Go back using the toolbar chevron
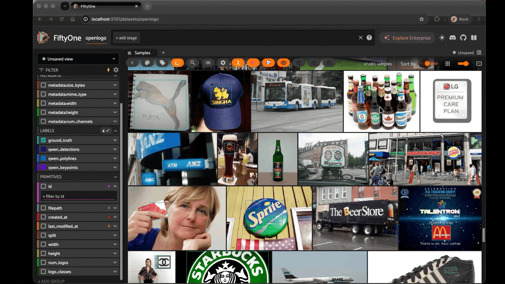 click(132, 63)
